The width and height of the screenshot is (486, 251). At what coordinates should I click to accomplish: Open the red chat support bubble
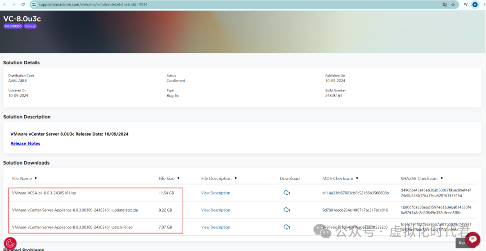coord(472,239)
